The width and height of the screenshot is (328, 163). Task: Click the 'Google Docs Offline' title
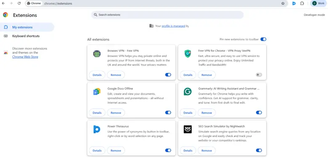coord(120,88)
